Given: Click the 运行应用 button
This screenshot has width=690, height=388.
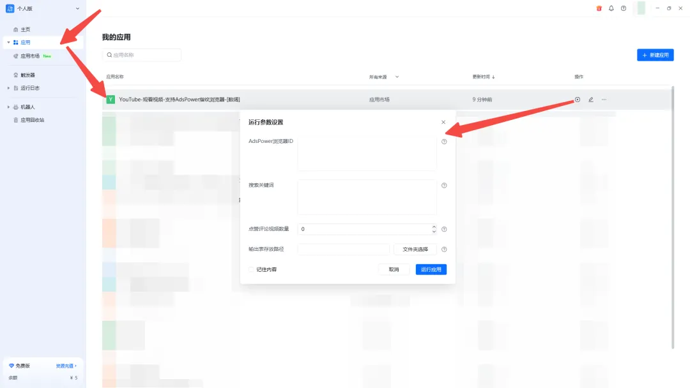Looking at the screenshot, I should [431, 269].
